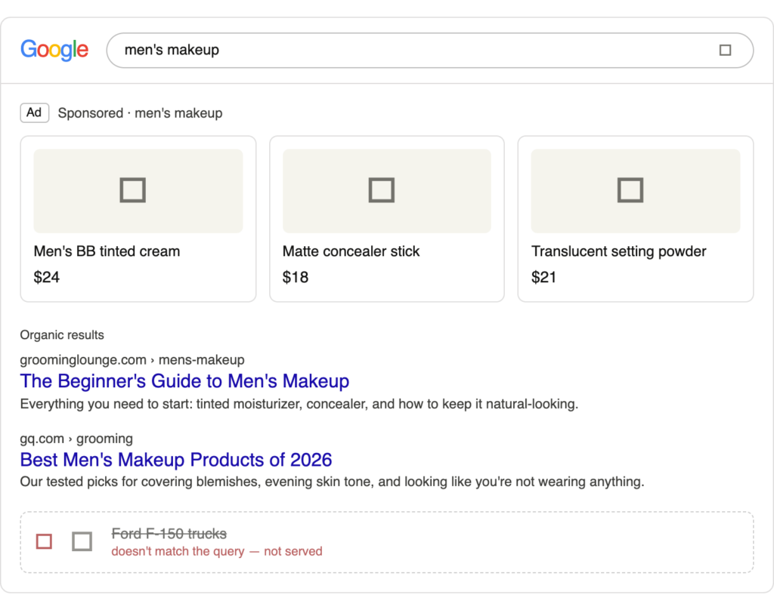Open the Men's BB tinted cream image
774x610 pixels.
point(138,191)
